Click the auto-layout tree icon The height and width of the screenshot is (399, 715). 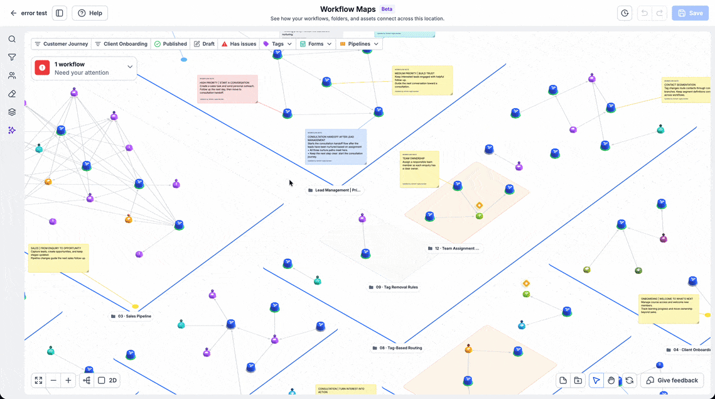87,380
